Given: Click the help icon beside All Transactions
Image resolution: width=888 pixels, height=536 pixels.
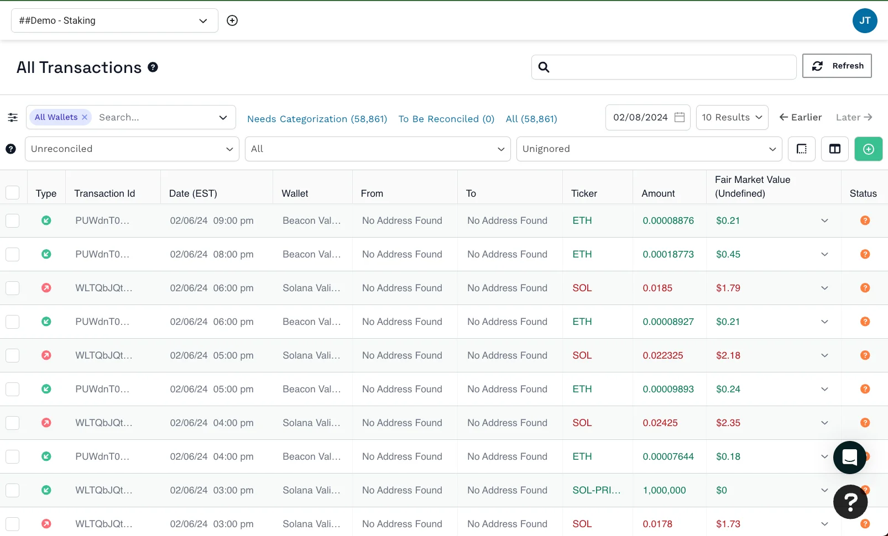Looking at the screenshot, I should click(x=153, y=67).
